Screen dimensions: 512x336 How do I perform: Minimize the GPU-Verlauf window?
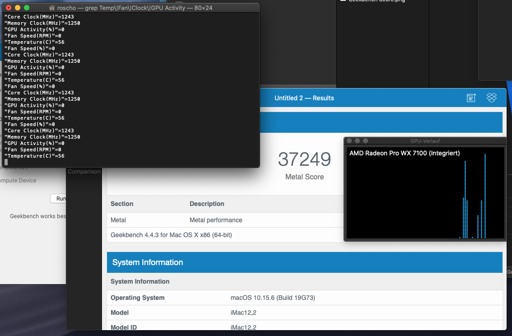tap(357, 141)
